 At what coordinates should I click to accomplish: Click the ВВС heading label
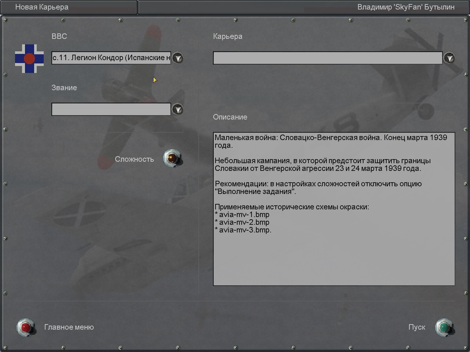(x=59, y=36)
